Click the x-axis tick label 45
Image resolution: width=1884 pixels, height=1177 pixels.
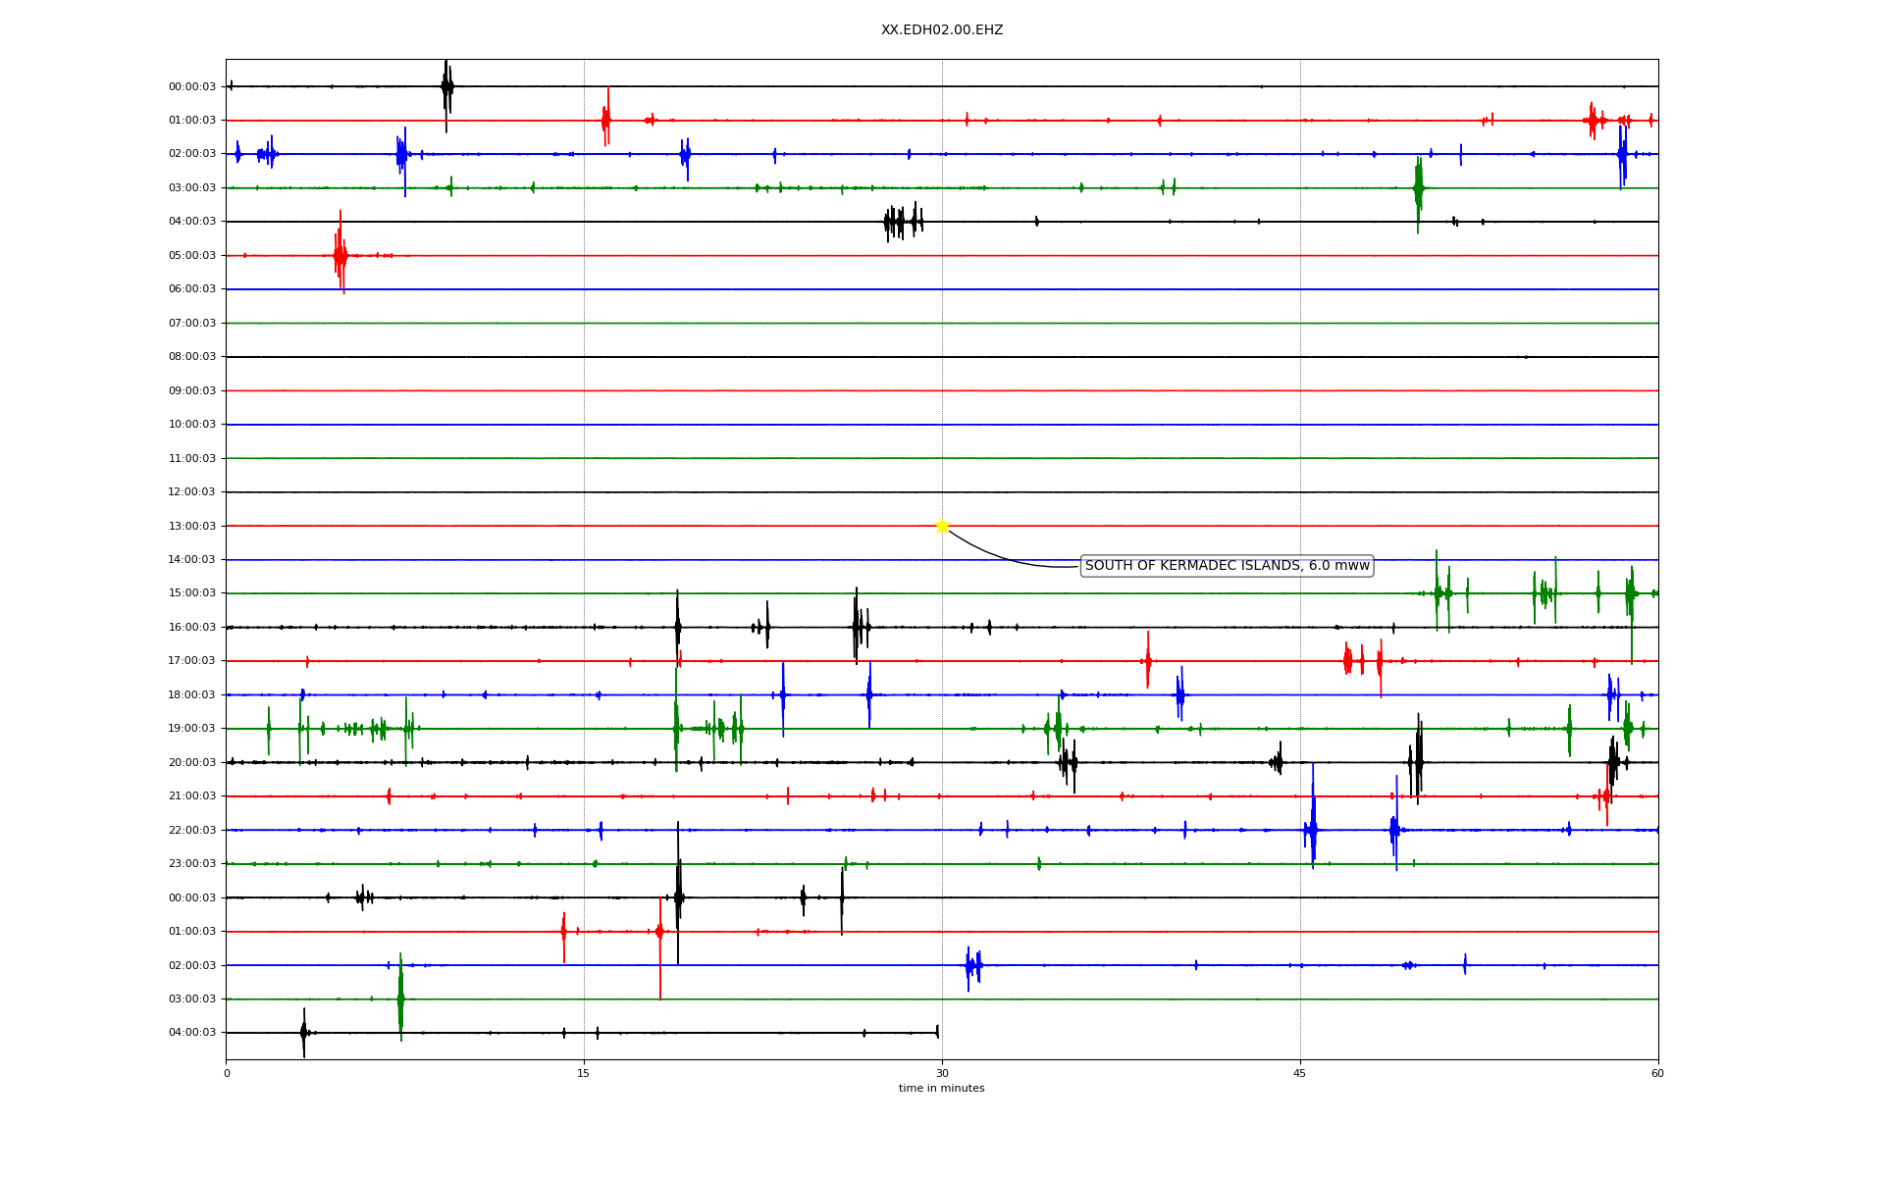pyautogui.click(x=1300, y=1074)
